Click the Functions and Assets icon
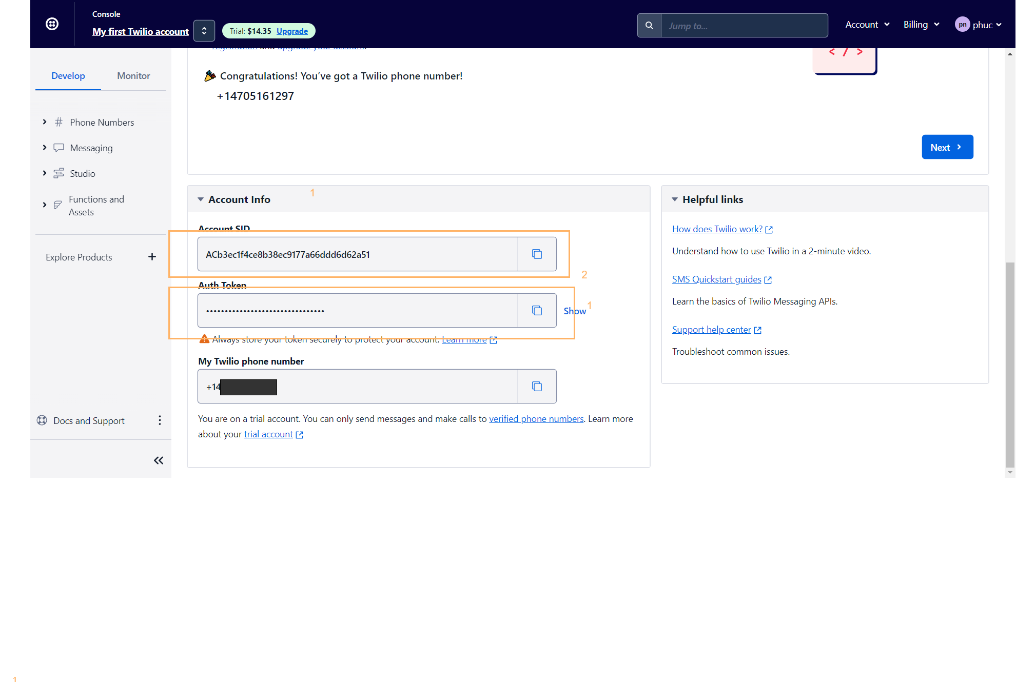This screenshot has width=1016, height=687. pyautogui.click(x=58, y=205)
